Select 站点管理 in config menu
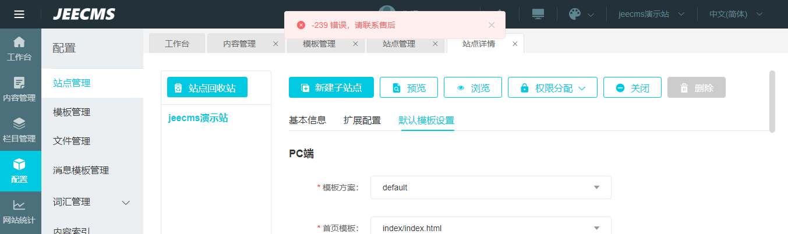 tap(92, 83)
